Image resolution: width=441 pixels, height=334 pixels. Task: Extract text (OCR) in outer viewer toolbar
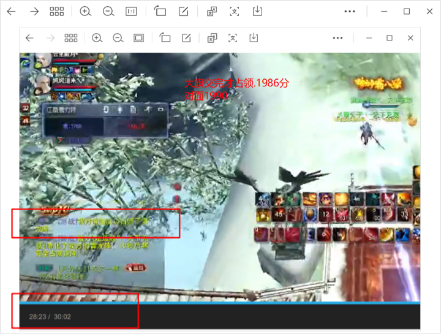click(x=235, y=11)
